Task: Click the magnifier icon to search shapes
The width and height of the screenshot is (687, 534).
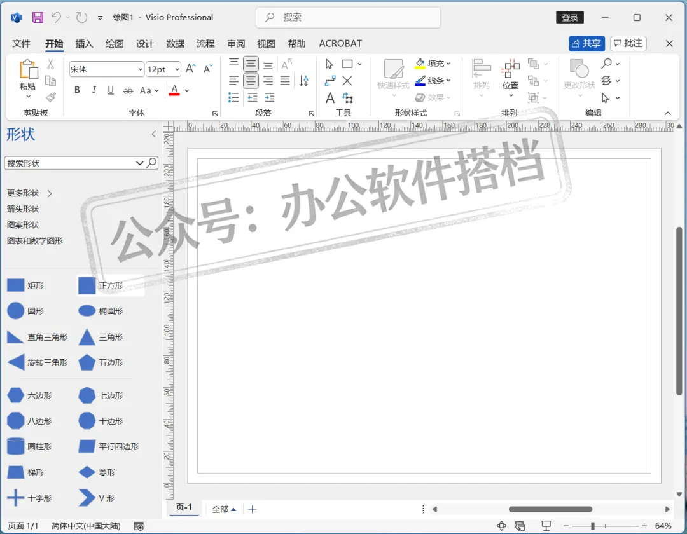Action: tap(151, 163)
